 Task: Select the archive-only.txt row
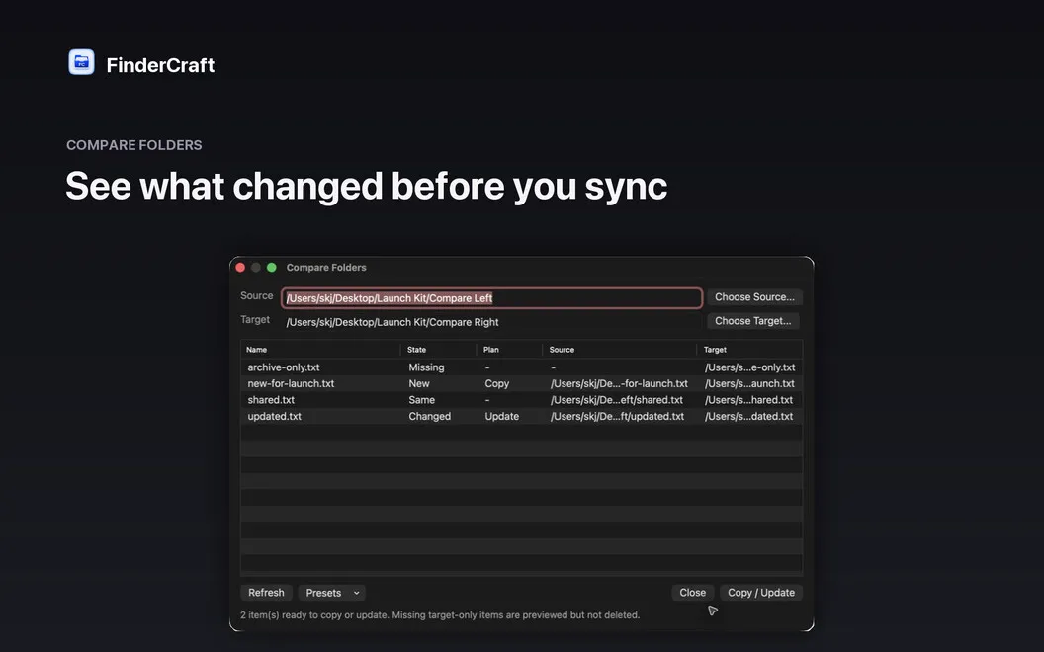521,367
